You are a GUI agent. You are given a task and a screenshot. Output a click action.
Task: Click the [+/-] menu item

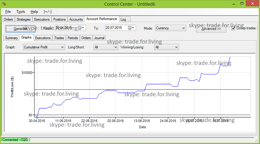48,12
